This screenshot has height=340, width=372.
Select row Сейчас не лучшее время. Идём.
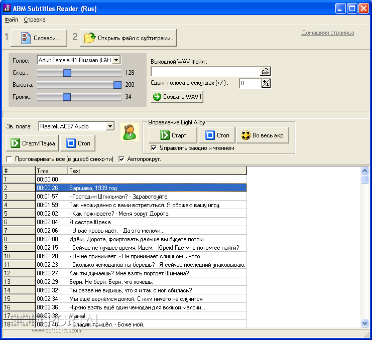(125, 248)
